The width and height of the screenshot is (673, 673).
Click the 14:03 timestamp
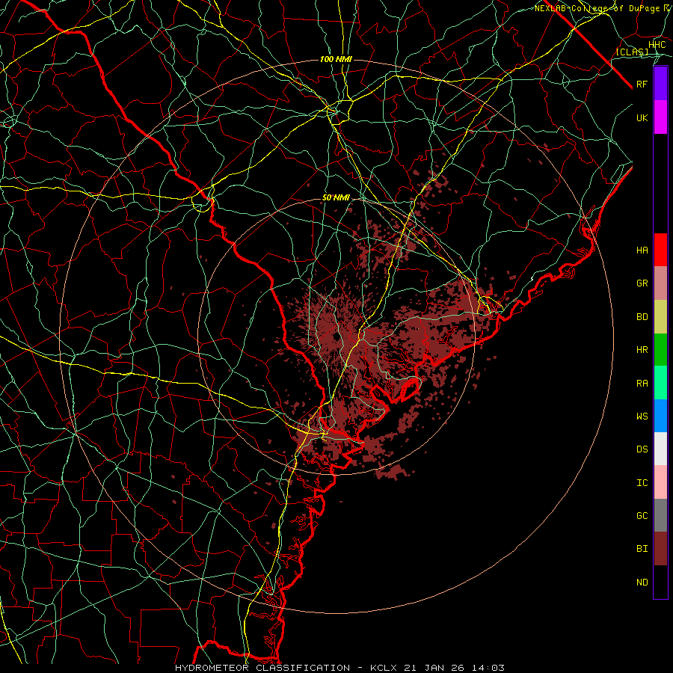click(x=488, y=668)
